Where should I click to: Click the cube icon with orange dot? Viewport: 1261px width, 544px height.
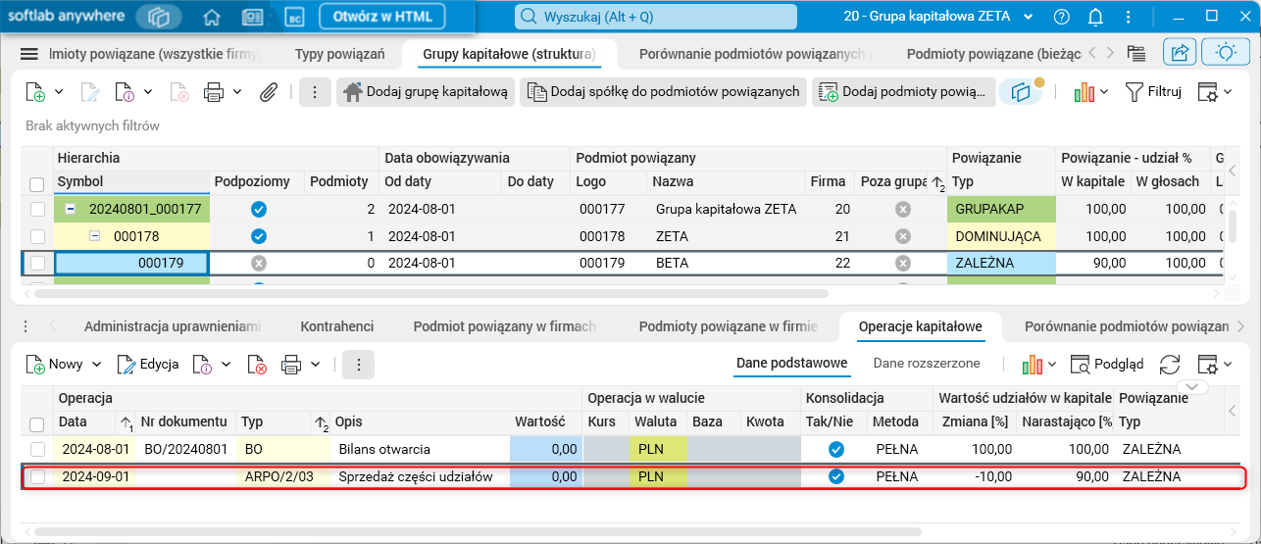tap(1022, 92)
